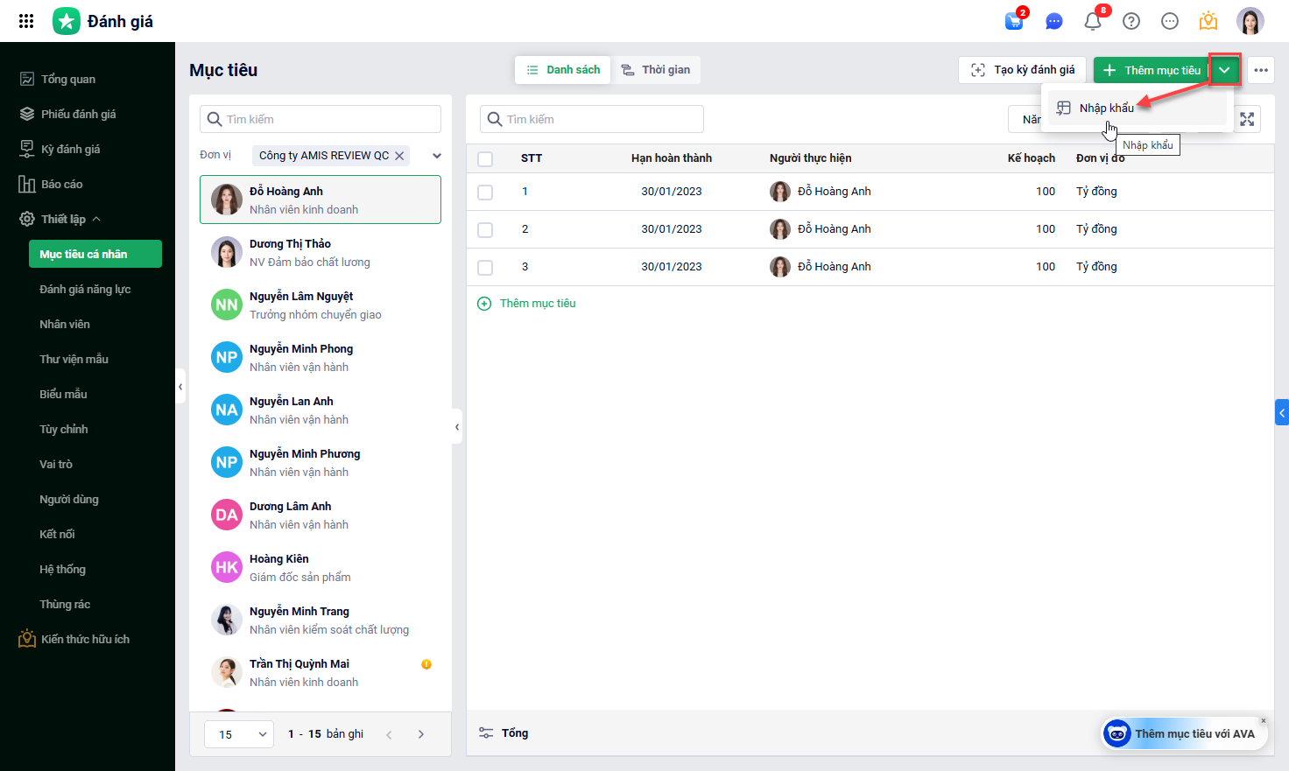This screenshot has height=771, width=1289.
Task: Open the user profile avatar
Action: 1250,21
